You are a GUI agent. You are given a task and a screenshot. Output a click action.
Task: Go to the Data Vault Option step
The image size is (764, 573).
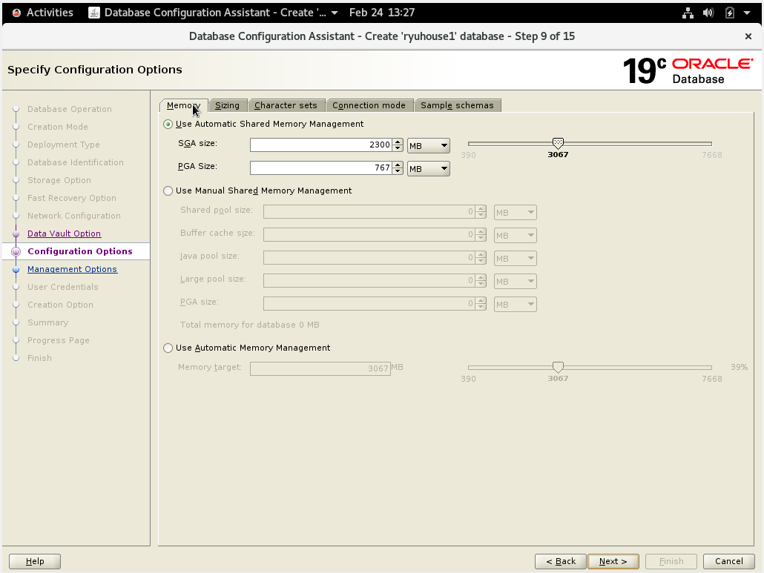64,233
